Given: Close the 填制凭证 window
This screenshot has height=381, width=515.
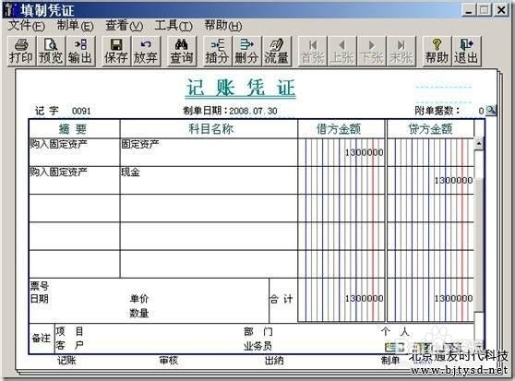Looking at the screenshot, I should point(501,10).
